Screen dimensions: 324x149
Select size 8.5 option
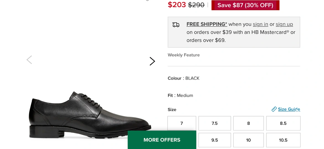pyautogui.click(x=283, y=123)
